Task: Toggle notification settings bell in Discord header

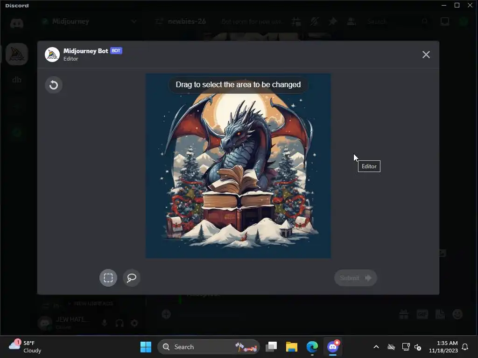Action: coord(314,21)
